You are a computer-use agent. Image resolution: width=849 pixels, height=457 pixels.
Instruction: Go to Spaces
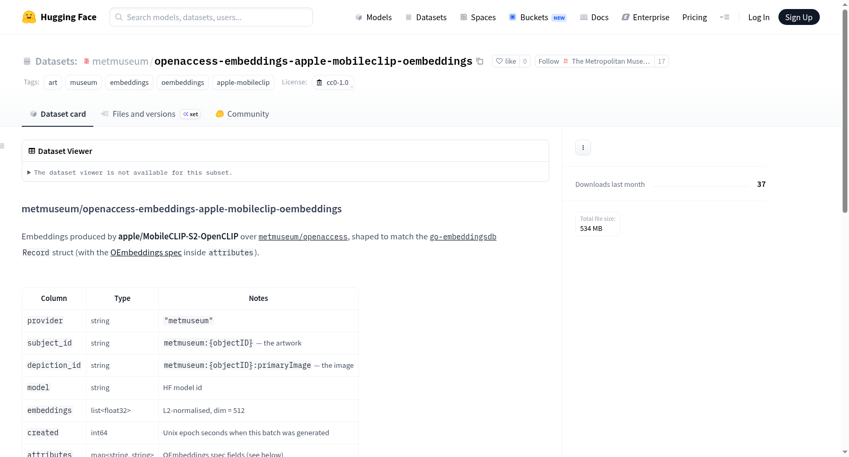coord(478,17)
